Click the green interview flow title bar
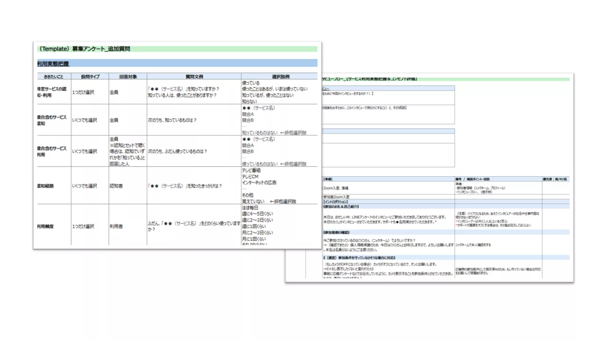The image size is (607, 341). [446, 79]
